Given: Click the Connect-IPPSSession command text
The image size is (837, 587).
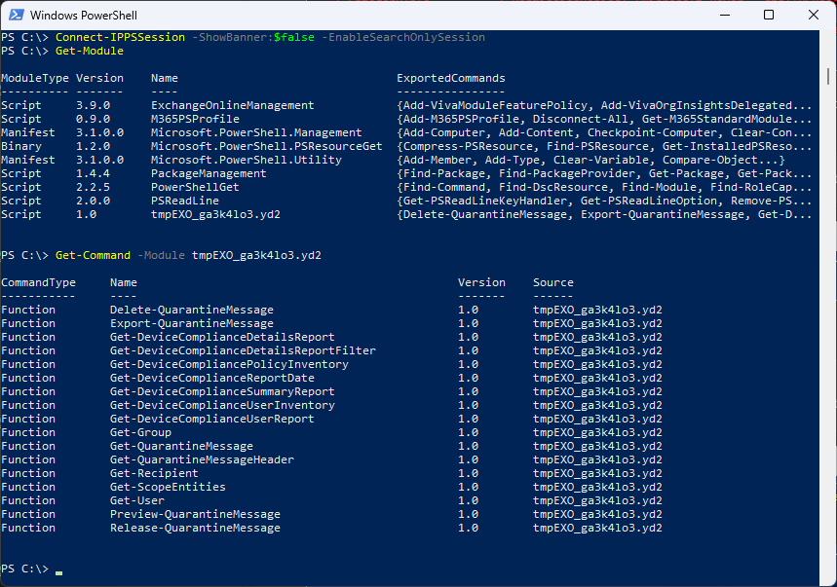Looking at the screenshot, I should 120,37.
